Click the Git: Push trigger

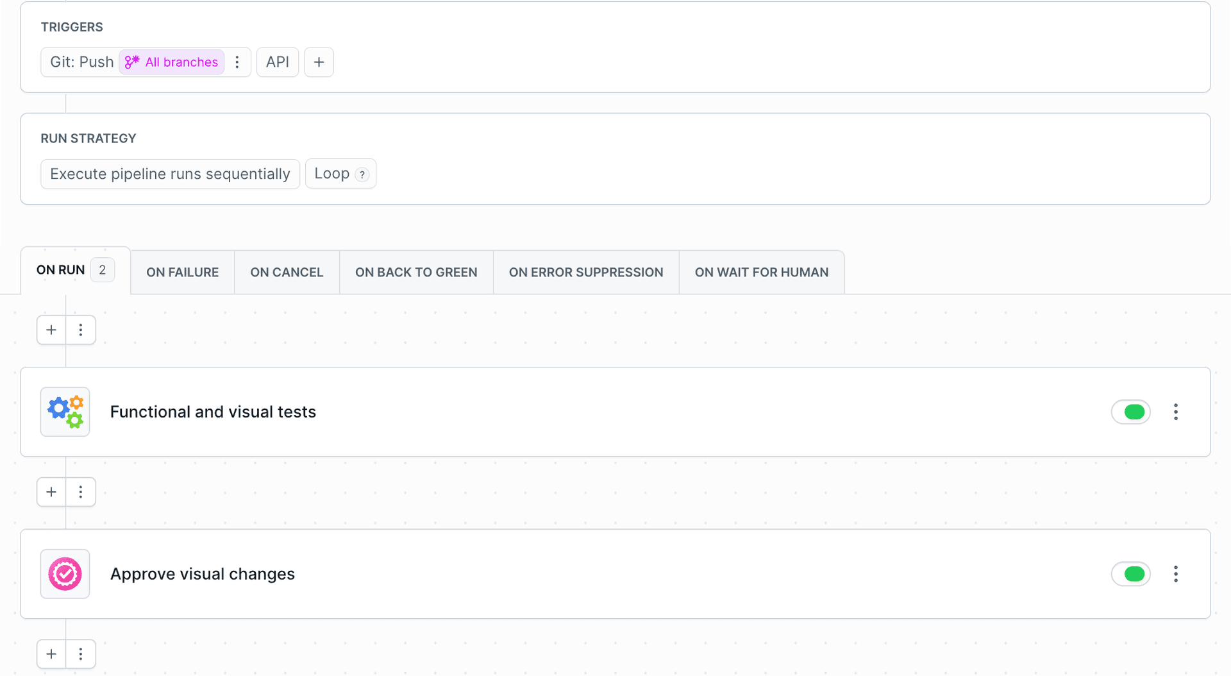pyautogui.click(x=82, y=62)
